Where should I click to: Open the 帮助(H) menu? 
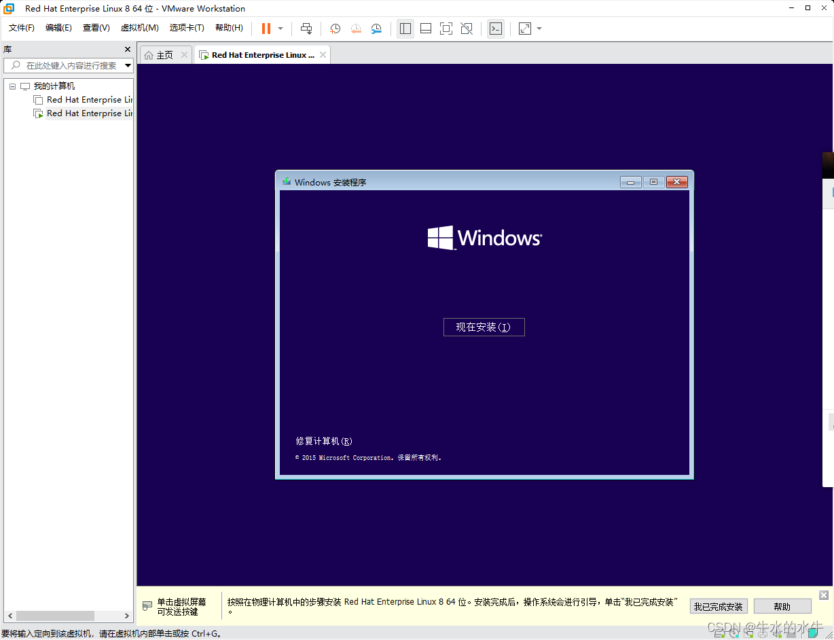(x=229, y=28)
